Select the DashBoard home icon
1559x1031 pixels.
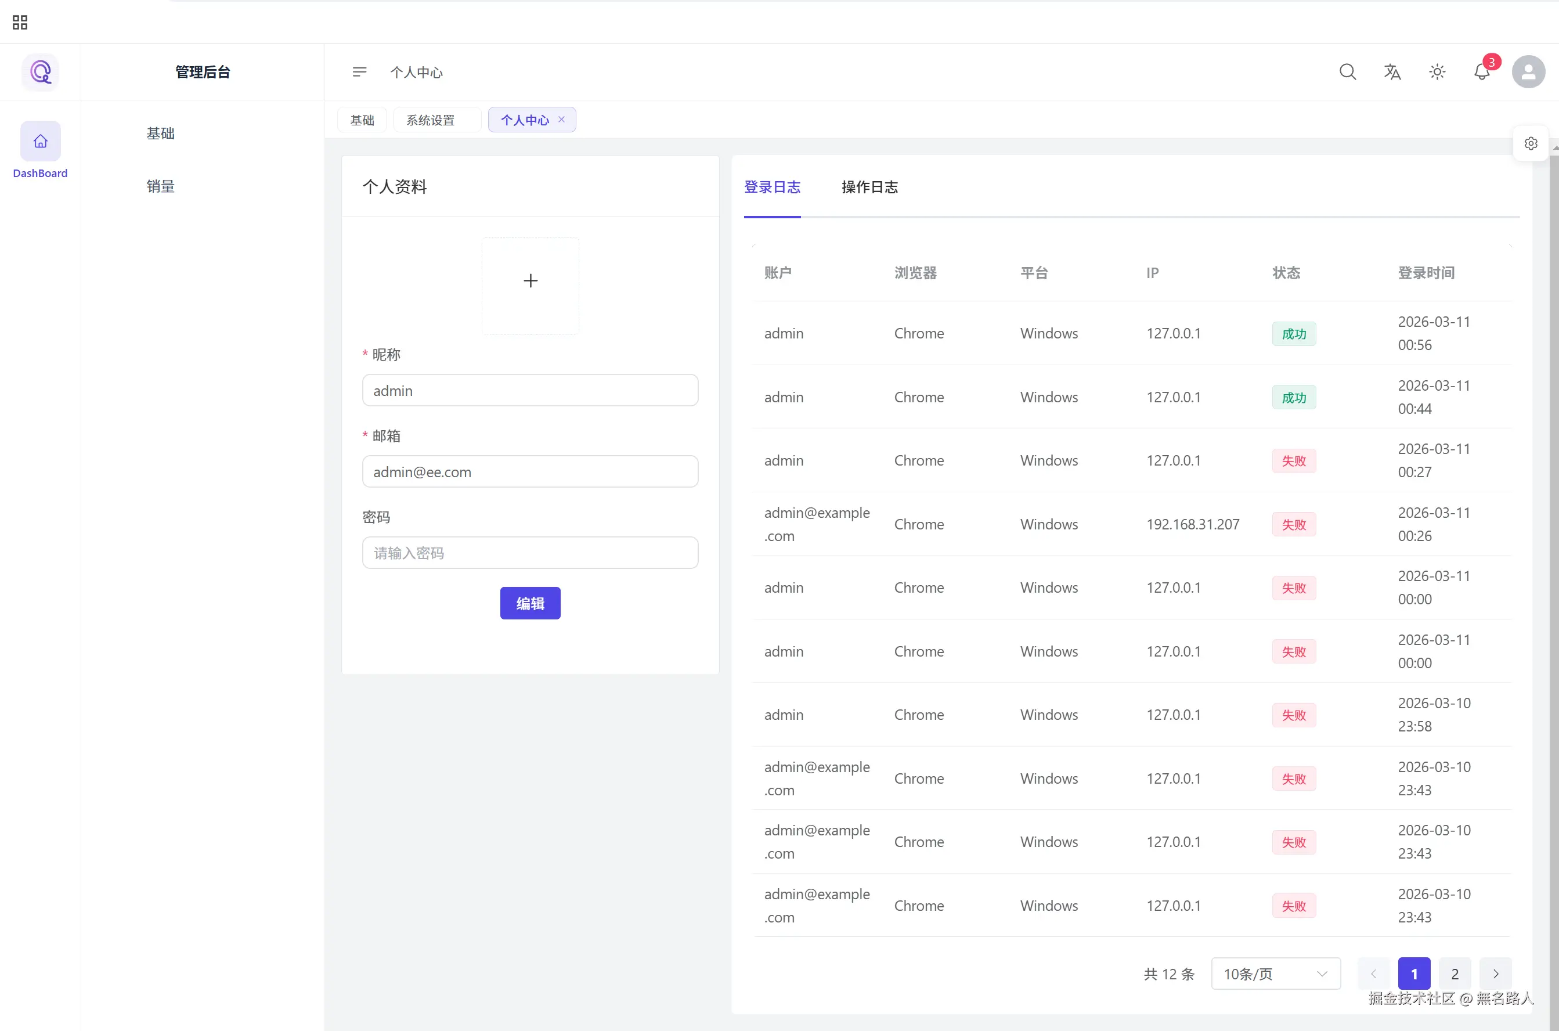(40, 142)
